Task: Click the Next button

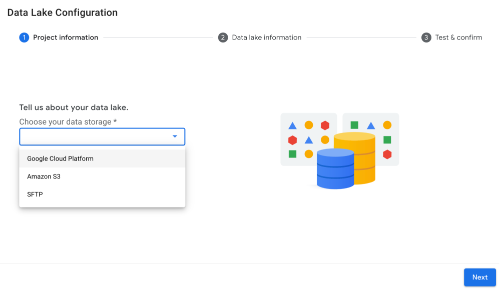Action: tap(479, 277)
